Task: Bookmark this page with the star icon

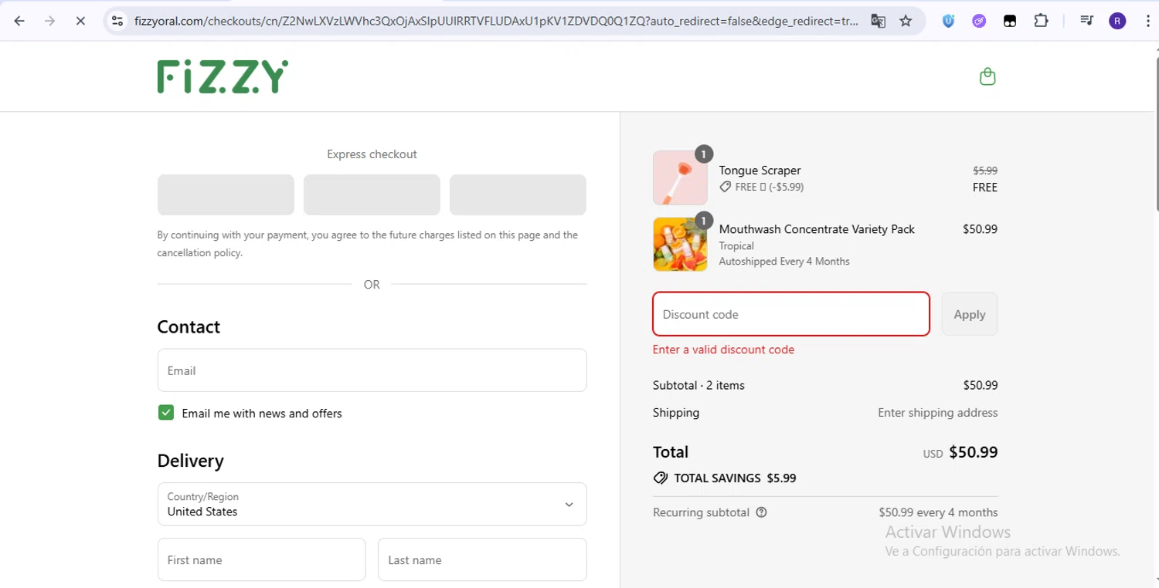Action: 906,21
